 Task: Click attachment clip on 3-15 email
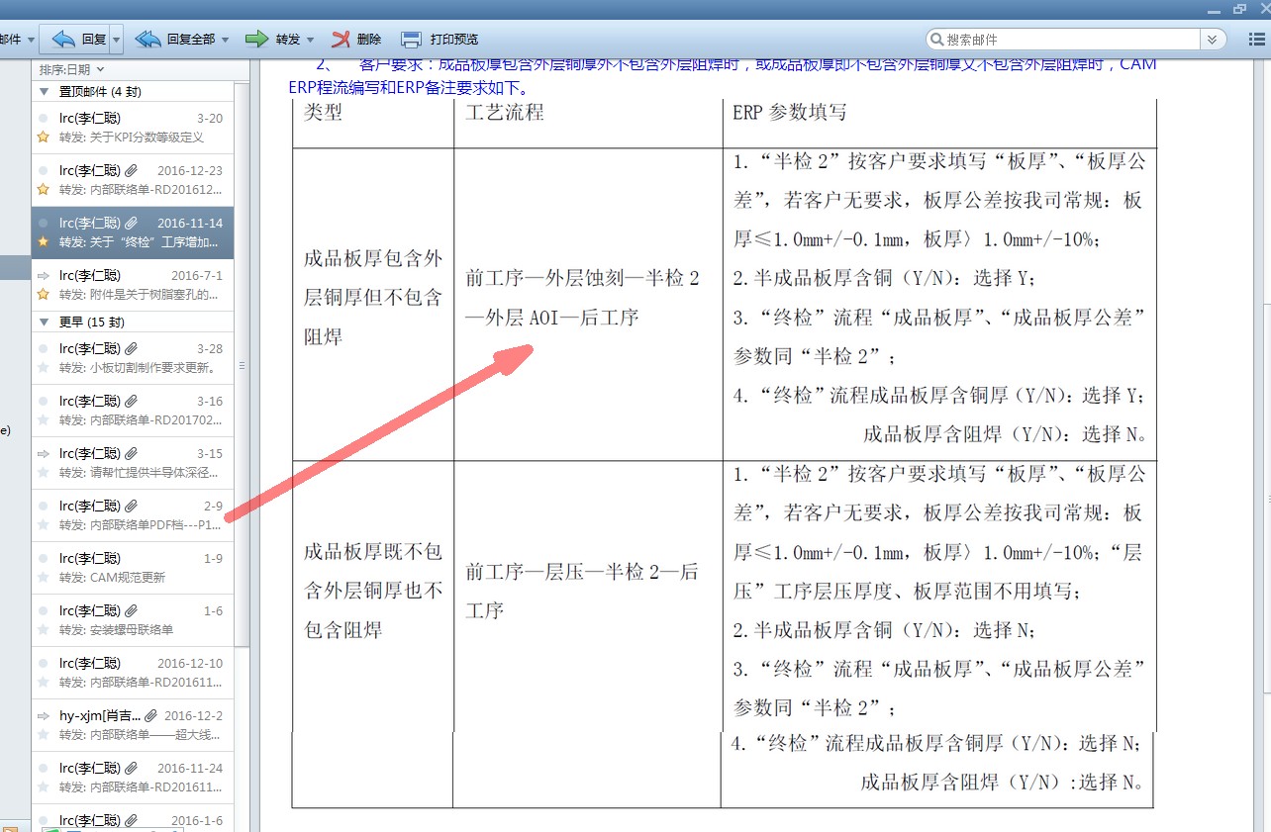click(132, 453)
